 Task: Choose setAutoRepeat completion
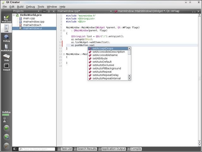[x=108, y=72]
